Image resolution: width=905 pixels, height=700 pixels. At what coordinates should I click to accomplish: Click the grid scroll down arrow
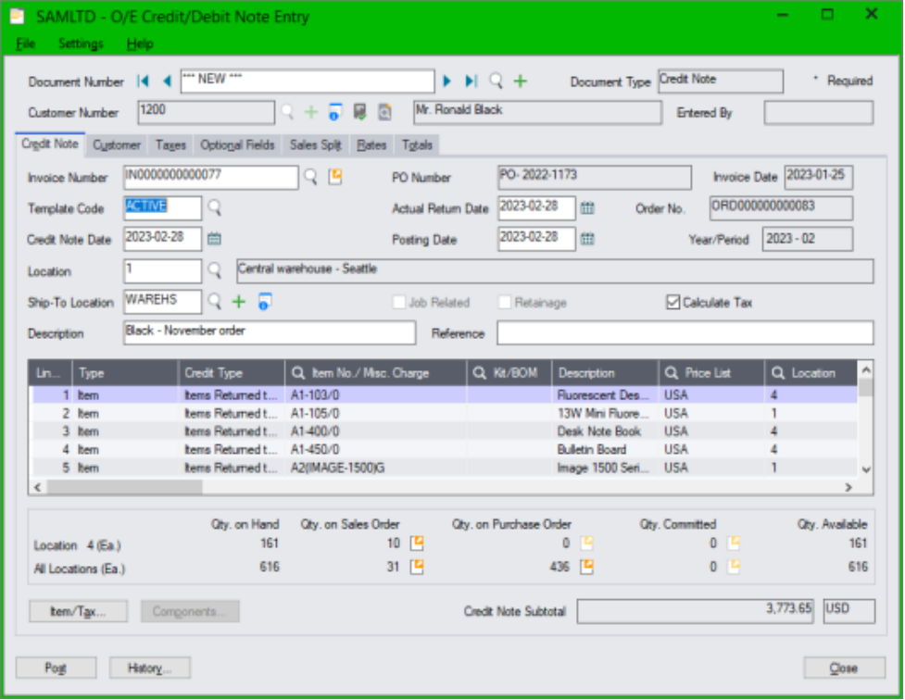click(866, 469)
